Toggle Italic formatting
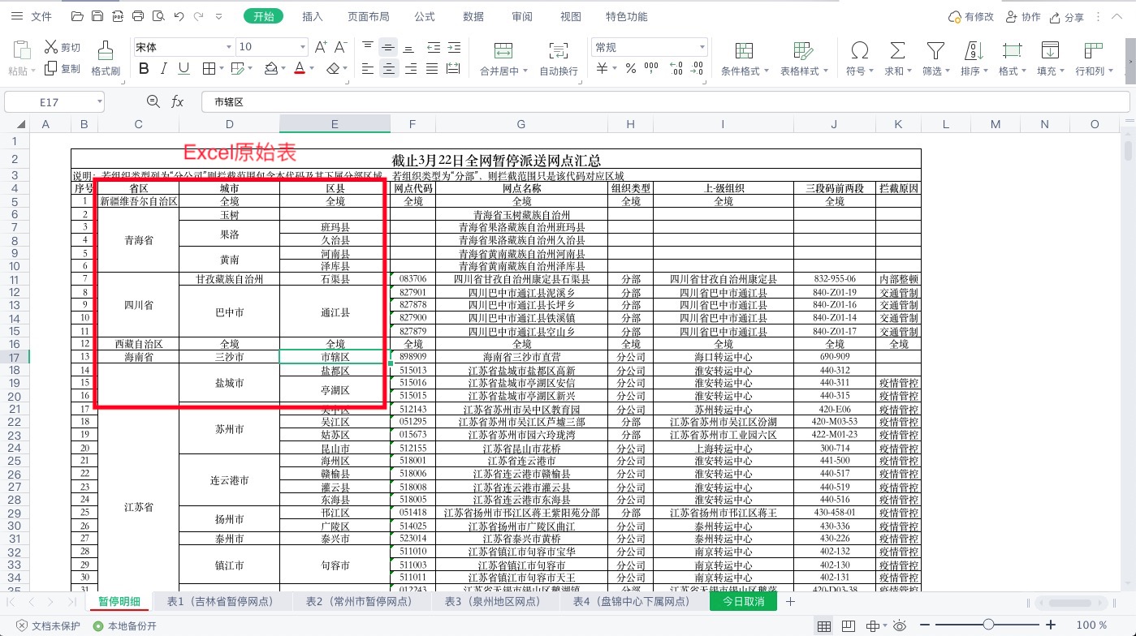Screen dimensions: 1136x636 [164, 69]
